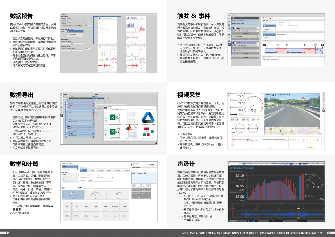
Task: Click trash icon in Start recording row
Action: (235, 37)
